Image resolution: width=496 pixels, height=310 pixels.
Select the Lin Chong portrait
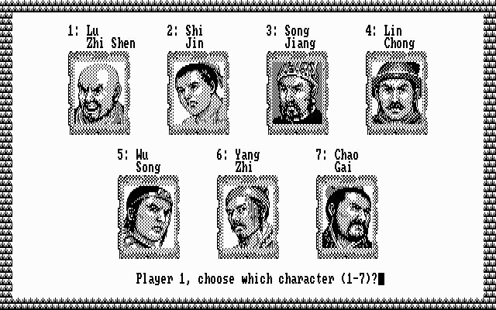(397, 93)
